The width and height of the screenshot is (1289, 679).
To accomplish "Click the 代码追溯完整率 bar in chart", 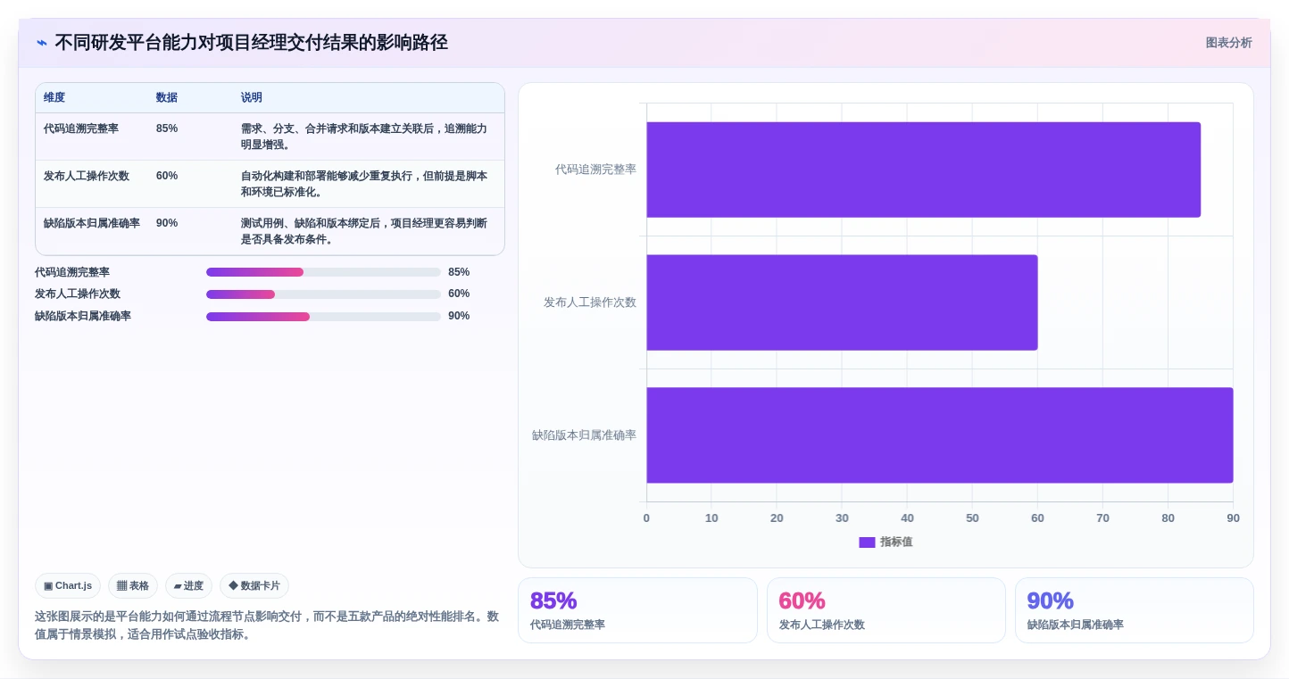I will pos(923,170).
